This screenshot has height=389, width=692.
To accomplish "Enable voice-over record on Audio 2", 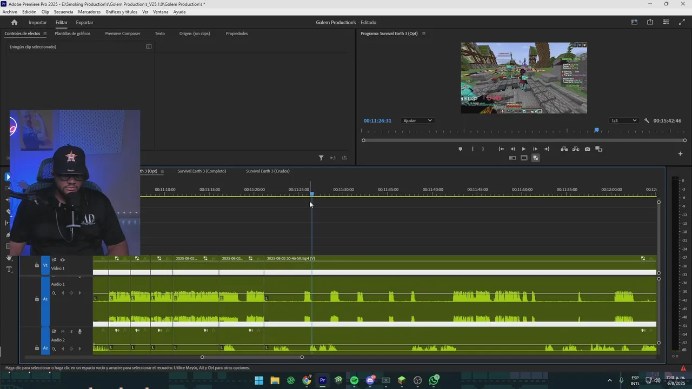I will pyautogui.click(x=80, y=331).
